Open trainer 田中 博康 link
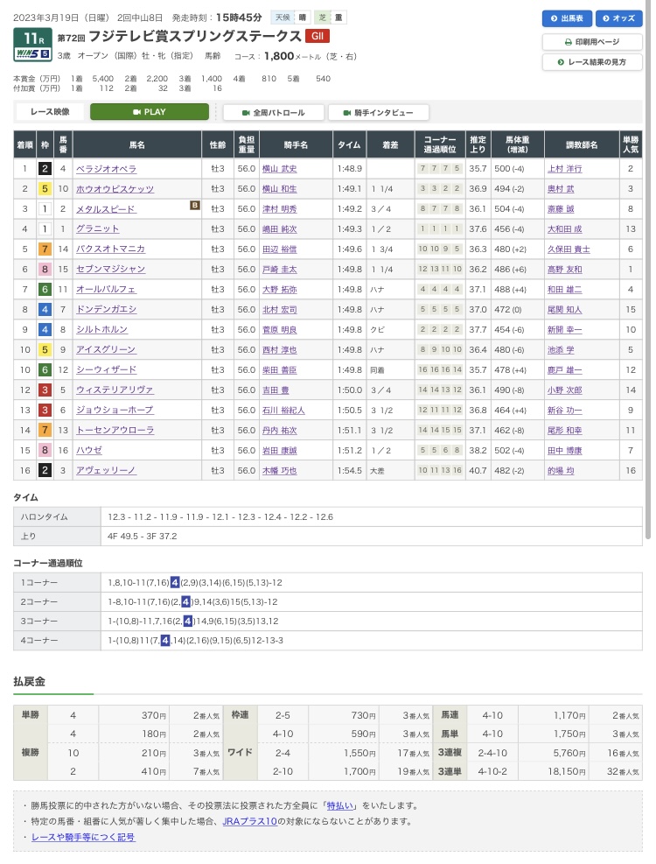The height and width of the screenshot is (864, 656). tap(565, 450)
